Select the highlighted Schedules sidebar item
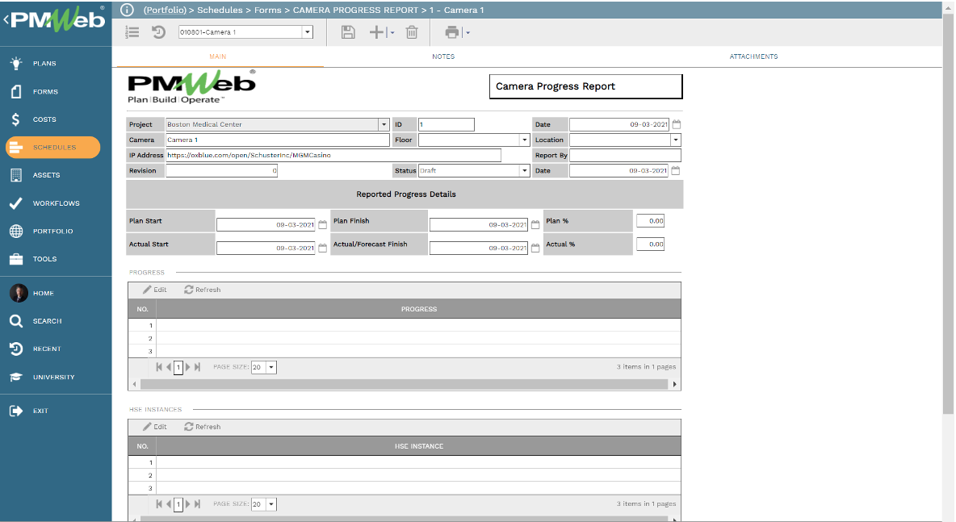The width and height of the screenshot is (956, 522). [x=53, y=148]
